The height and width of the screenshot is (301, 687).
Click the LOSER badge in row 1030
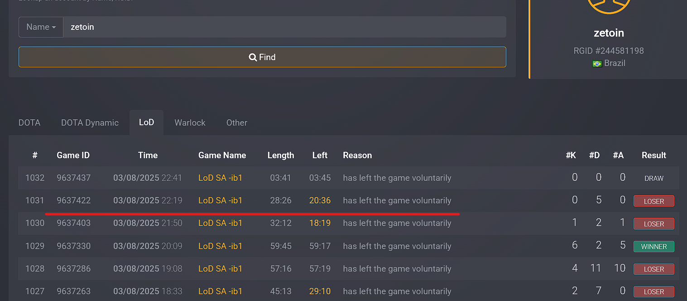click(654, 224)
